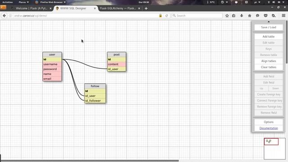Select the password field in user table
Screen dimensions: 288x162
(x=52, y=69)
